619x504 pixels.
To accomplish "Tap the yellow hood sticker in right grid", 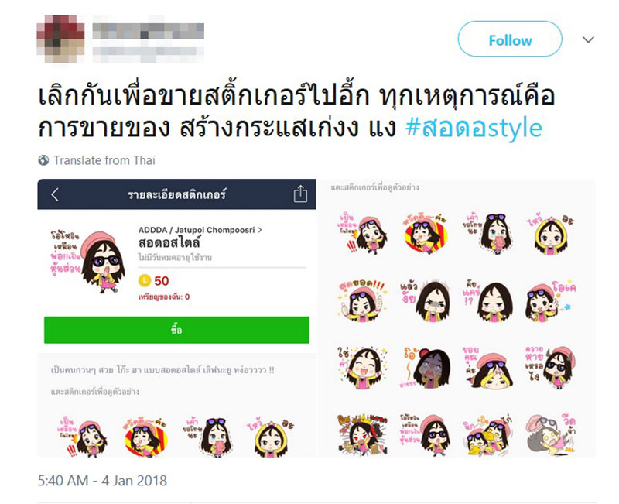I will 550,235.
